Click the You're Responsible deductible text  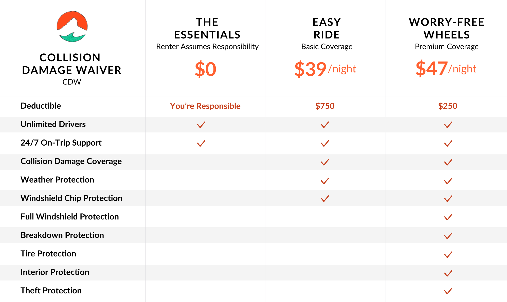205,106
